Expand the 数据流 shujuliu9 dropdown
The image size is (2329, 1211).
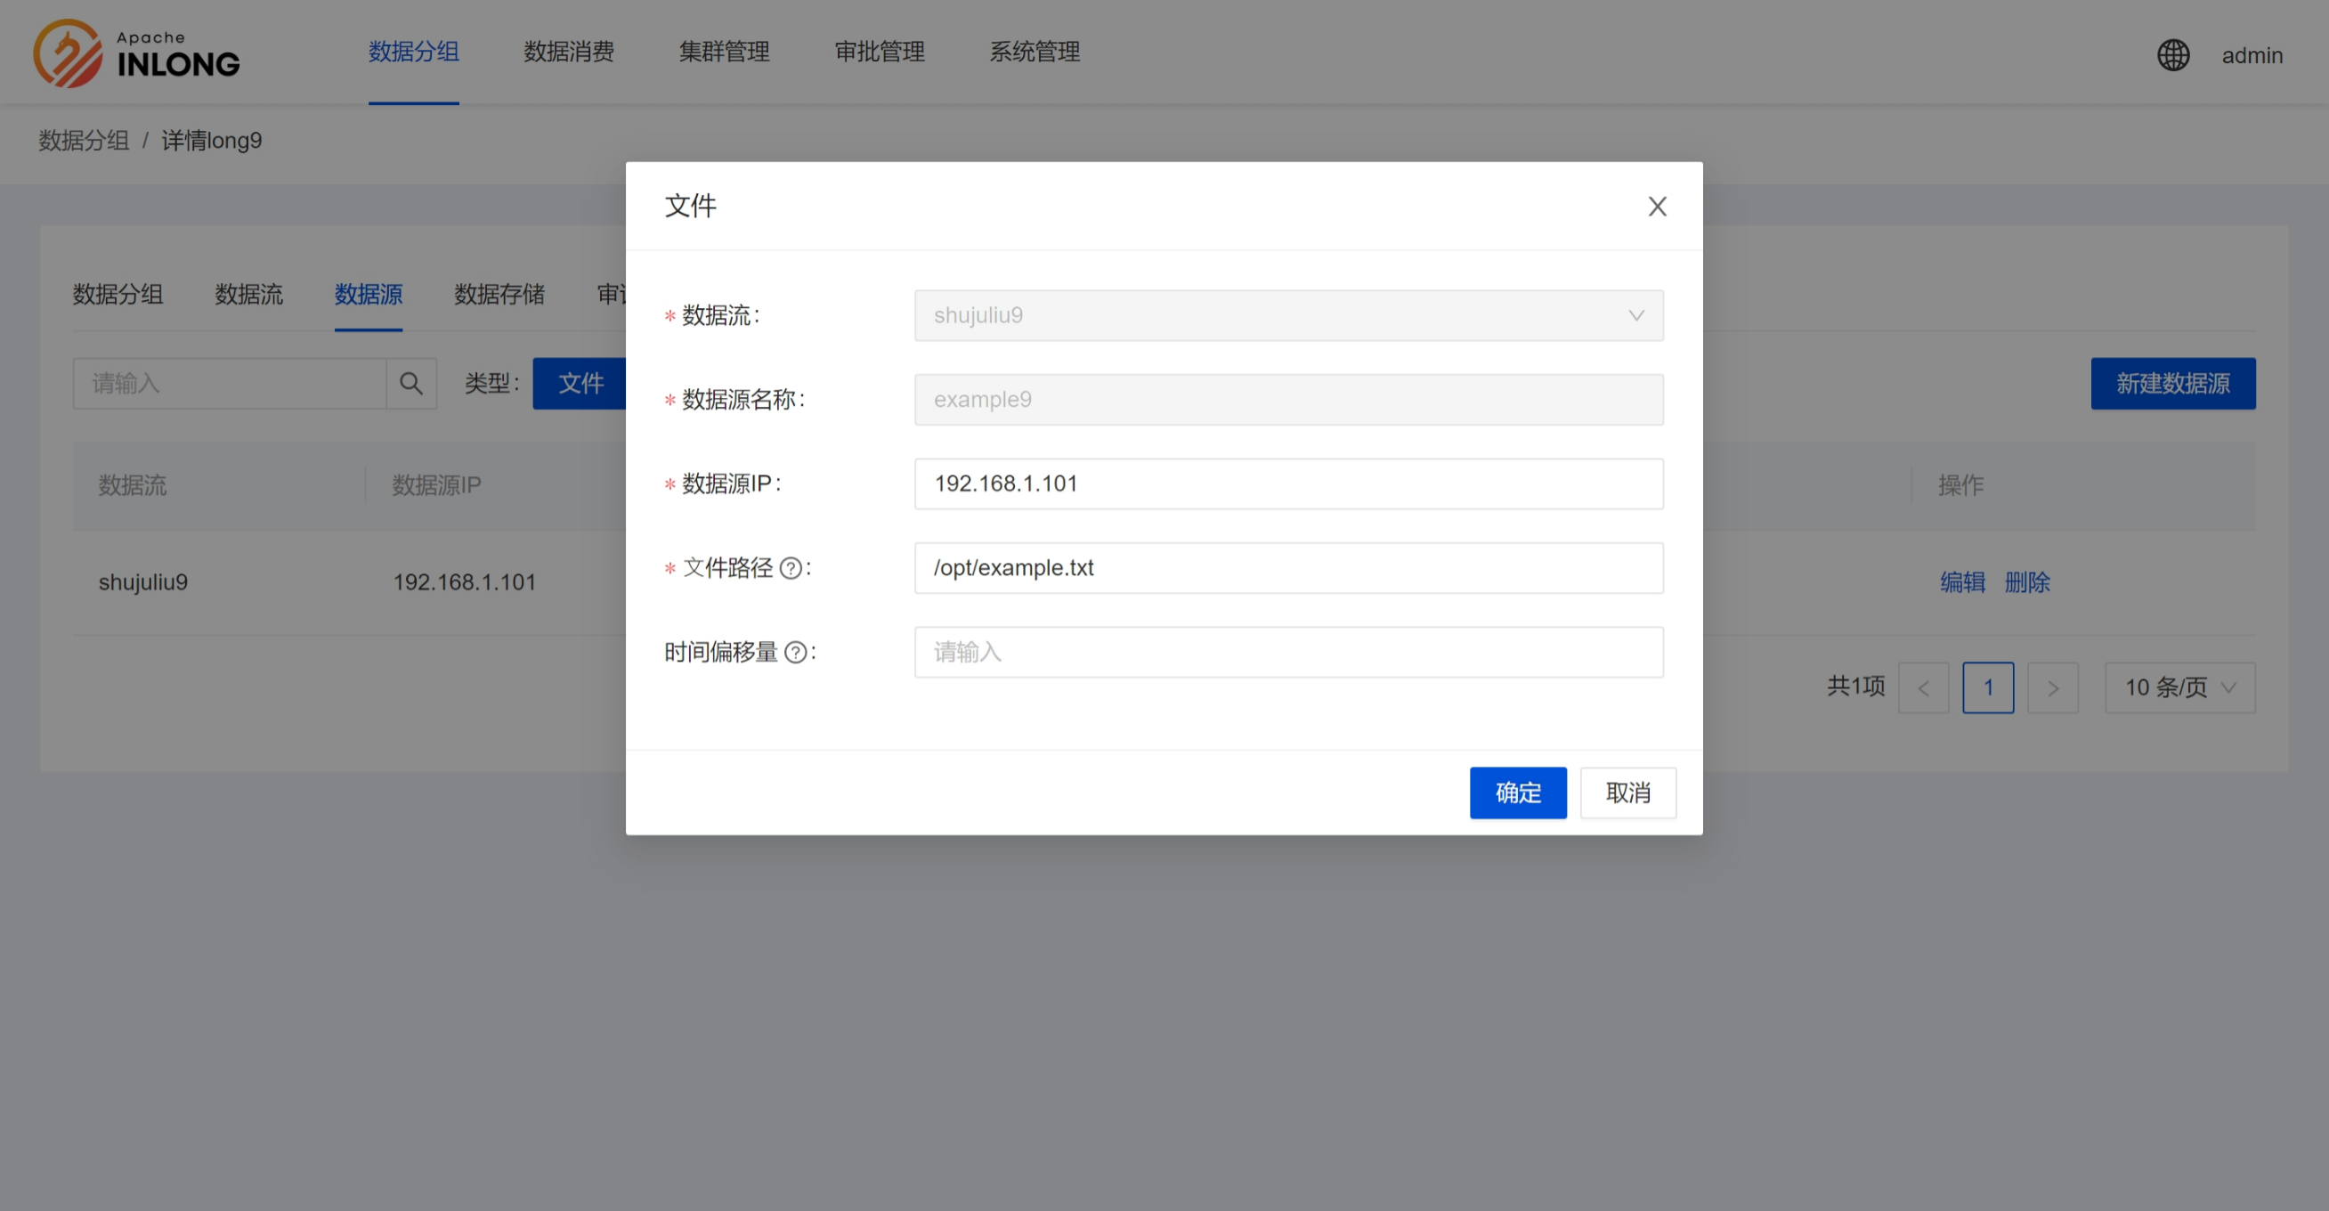pos(1288,315)
